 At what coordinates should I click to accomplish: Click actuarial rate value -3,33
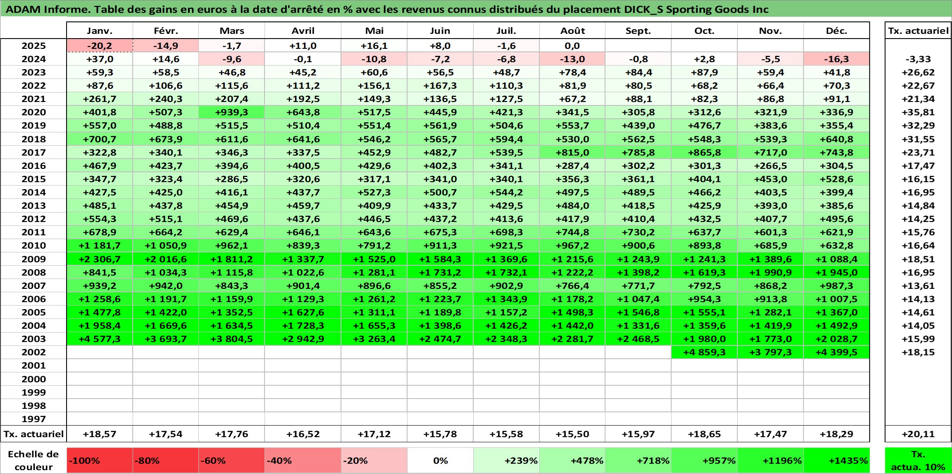pyautogui.click(x=918, y=59)
